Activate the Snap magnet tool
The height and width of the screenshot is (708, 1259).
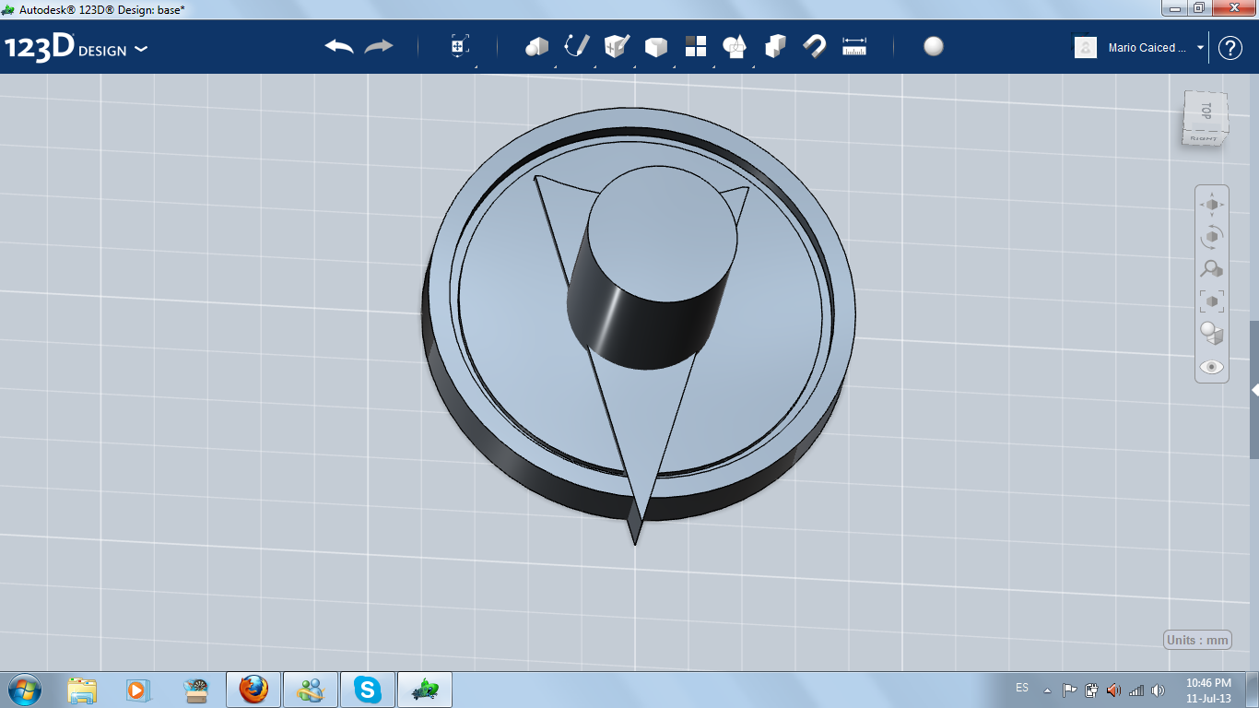tap(814, 47)
